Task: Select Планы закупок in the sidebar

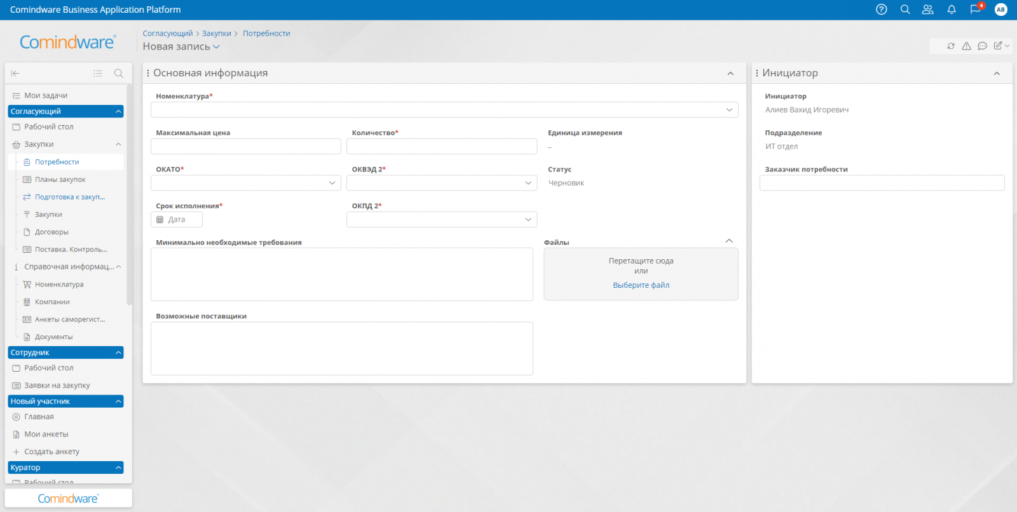Action: pos(60,180)
